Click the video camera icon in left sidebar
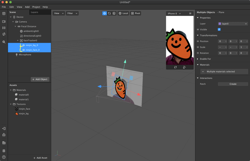This screenshot has width=250, height=161. pyautogui.click(x=4, y=22)
